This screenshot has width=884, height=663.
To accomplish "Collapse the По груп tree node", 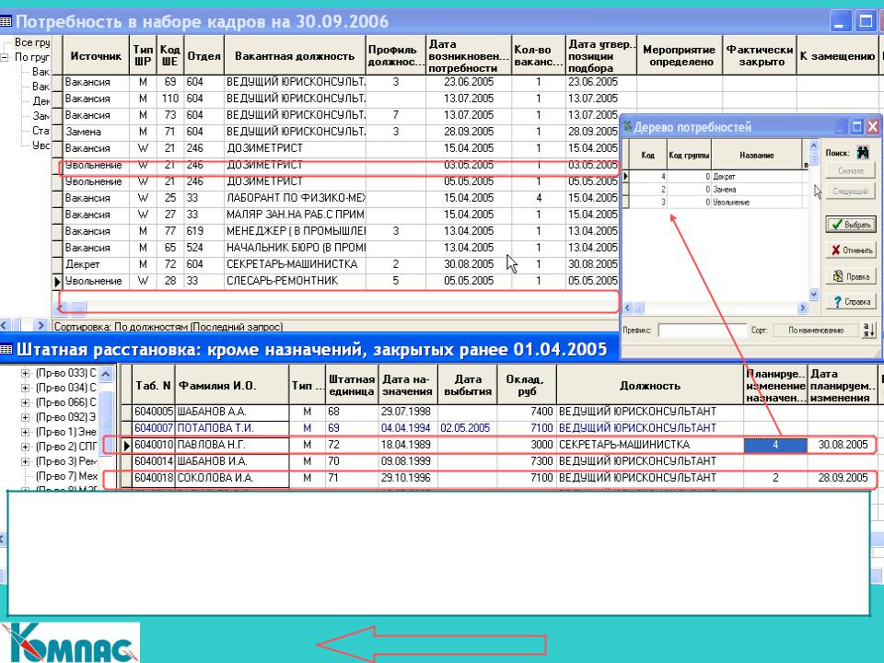I will pos(5,57).
